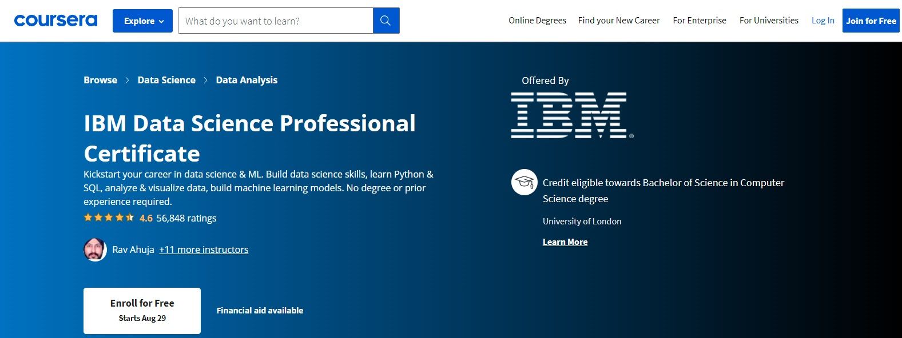Click the magnifying glass search icon
This screenshot has height=338, width=902.
point(386,21)
